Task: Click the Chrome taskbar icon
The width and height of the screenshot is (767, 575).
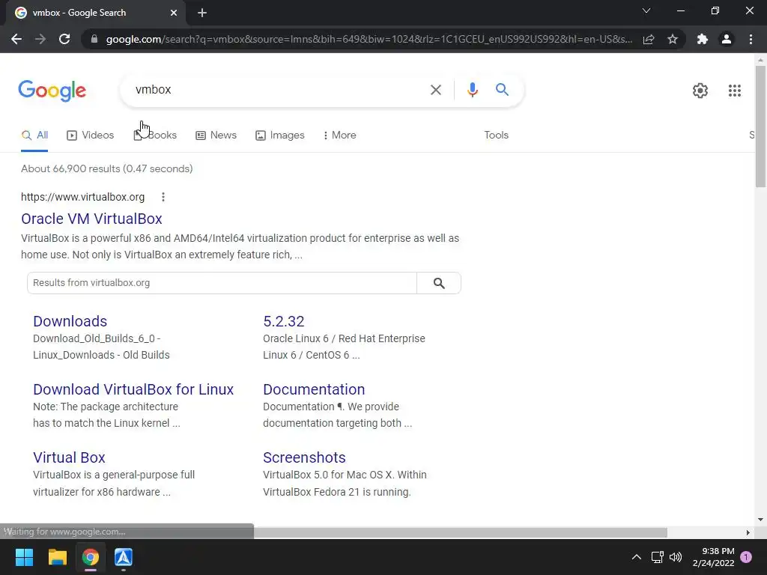Action: pos(91,557)
